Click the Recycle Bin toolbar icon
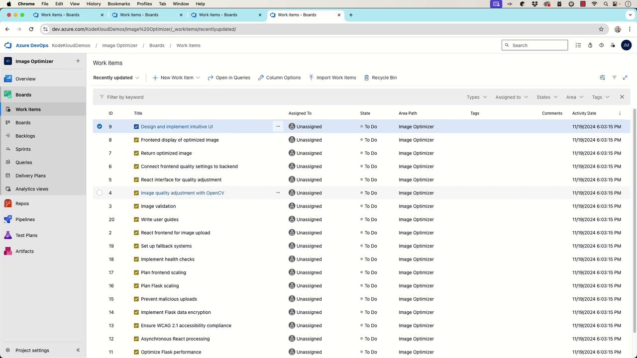The height and width of the screenshot is (358, 637). [x=367, y=78]
